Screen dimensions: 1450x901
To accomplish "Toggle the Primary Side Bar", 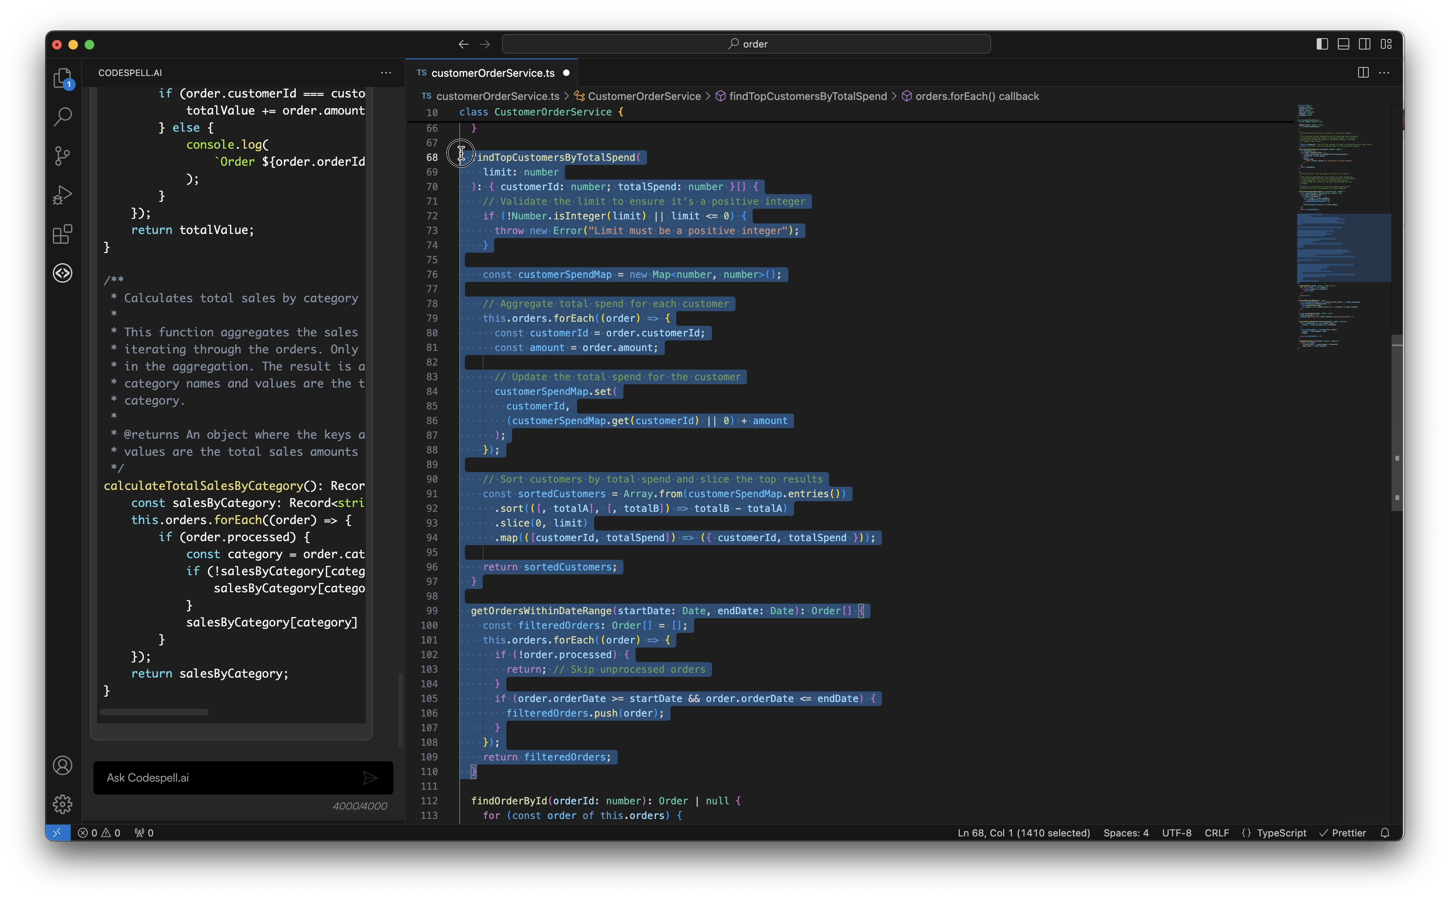I will pos(1322,44).
